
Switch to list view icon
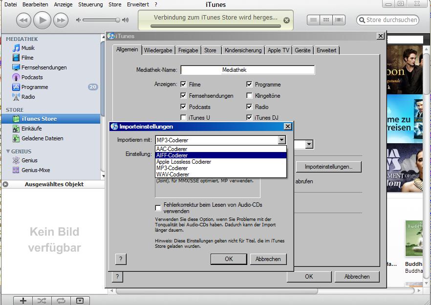point(313,20)
